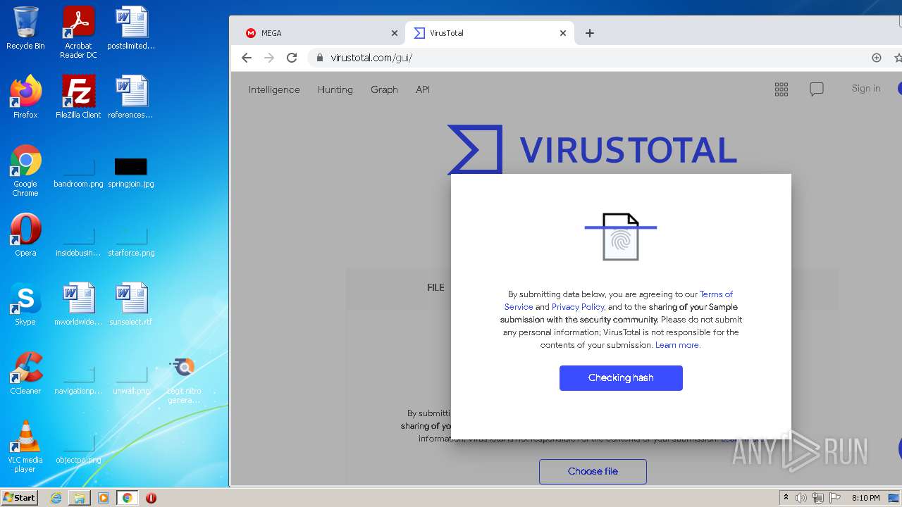This screenshot has width=902, height=507.
Task: Select the navigationp file icon
Action: click(x=78, y=380)
